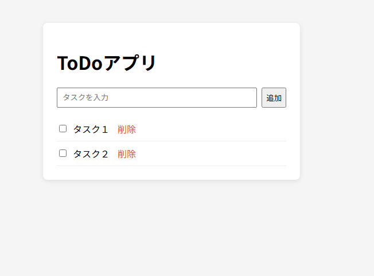Screen dimensions: 374x276
Task: Check the checkbox for タスク２
Action: (63, 153)
